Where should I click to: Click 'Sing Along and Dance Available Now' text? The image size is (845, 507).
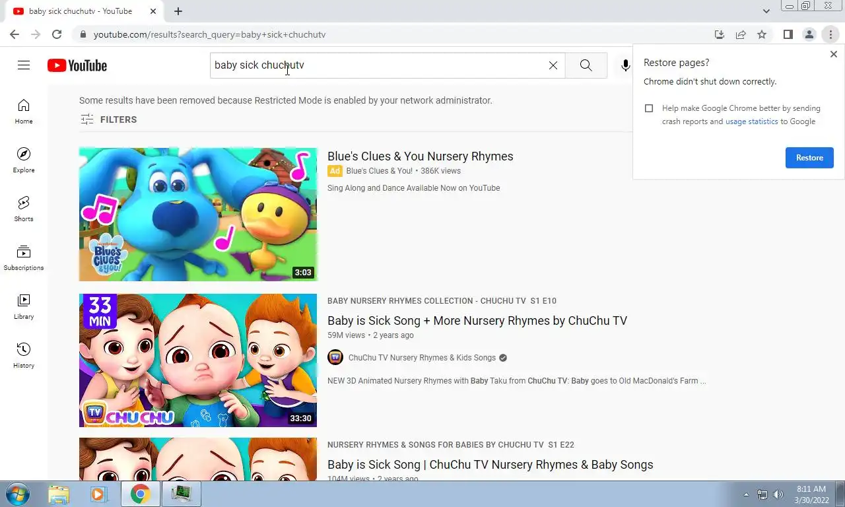414,188
